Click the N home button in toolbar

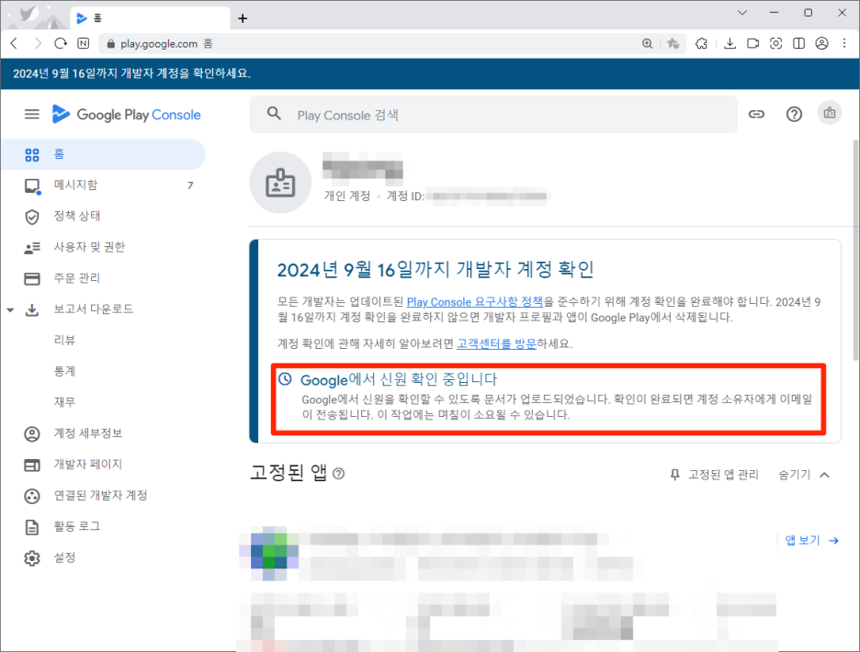(x=84, y=43)
